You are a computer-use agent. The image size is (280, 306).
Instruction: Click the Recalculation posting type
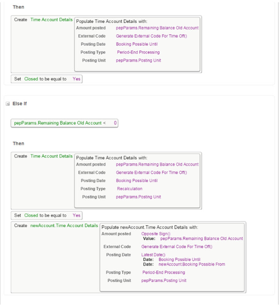129,189
